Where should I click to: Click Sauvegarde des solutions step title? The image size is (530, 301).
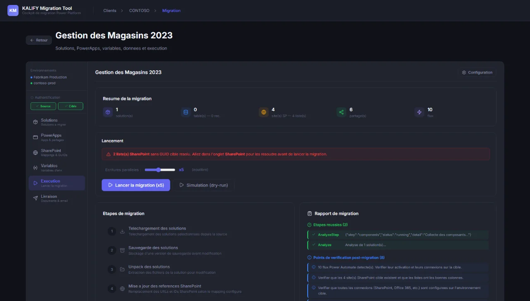click(153, 248)
